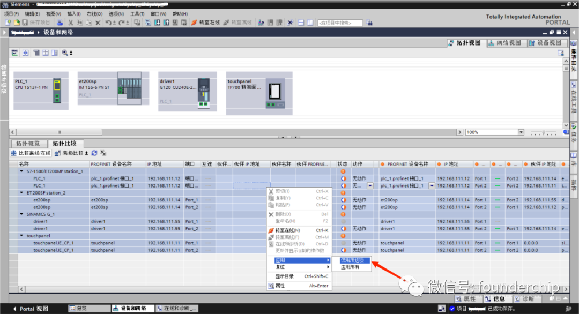Click Portal 视图 link
This screenshot has width=579, height=314.
pyautogui.click(x=31, y=309)
